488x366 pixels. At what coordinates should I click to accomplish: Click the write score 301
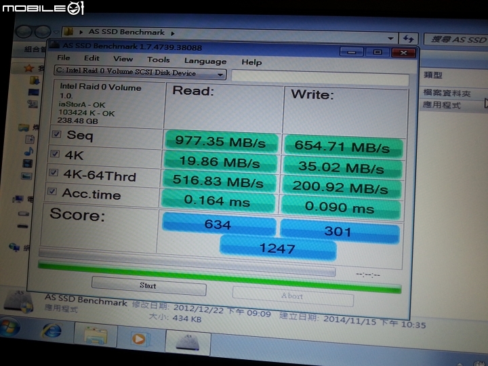point(339,230)
